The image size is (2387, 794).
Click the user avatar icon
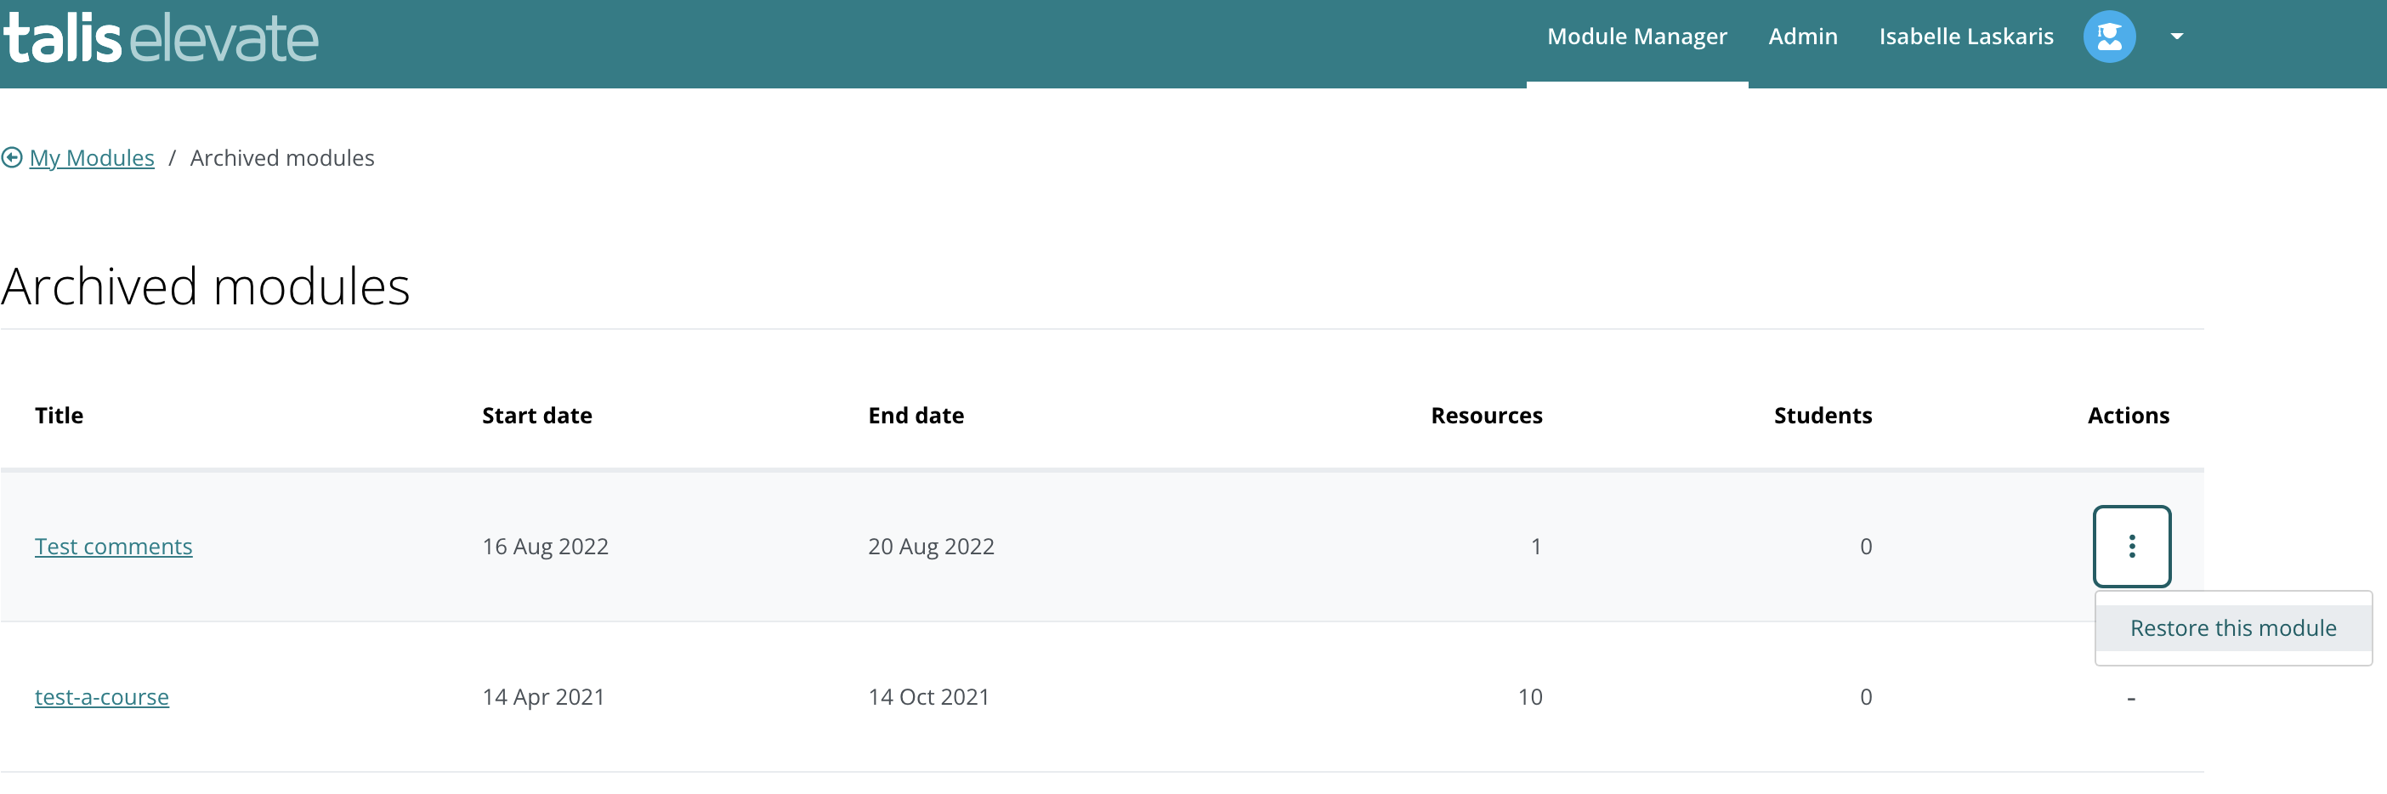pyautogui.click(x=2109, y=37)
